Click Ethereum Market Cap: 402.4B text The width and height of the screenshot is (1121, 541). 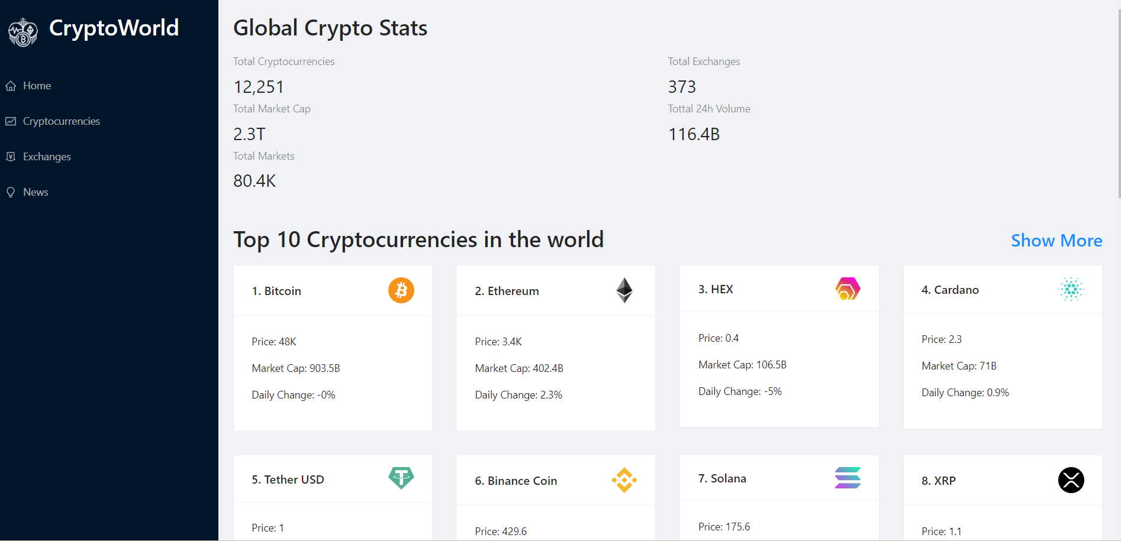tap(519, 368)
